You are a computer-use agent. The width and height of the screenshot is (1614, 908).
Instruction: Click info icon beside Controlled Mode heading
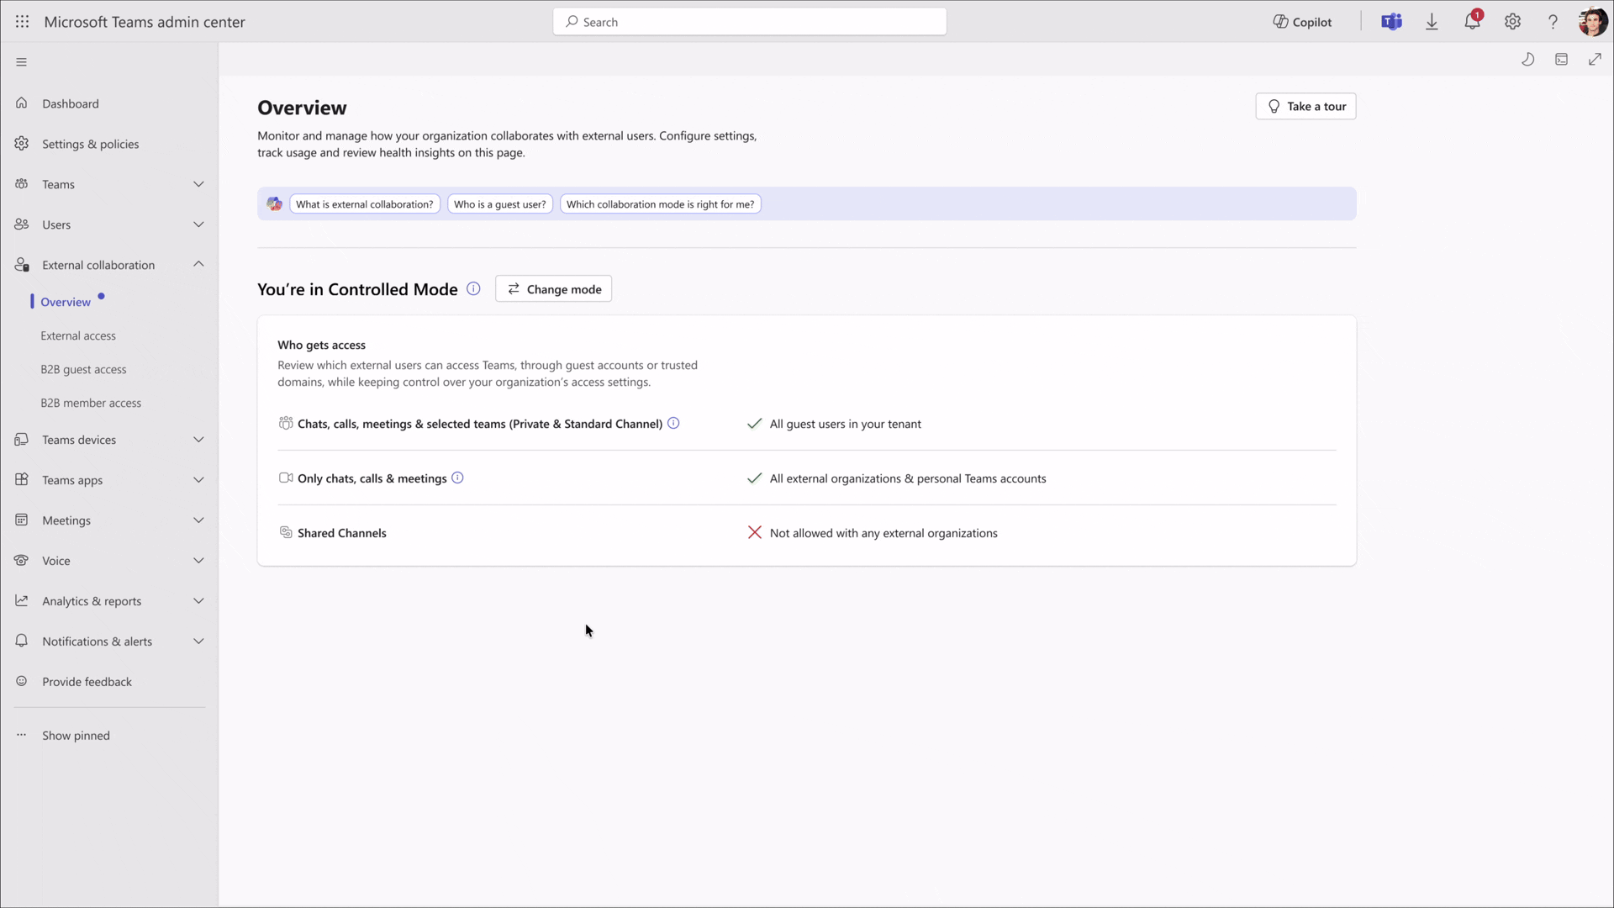(473, 289)
